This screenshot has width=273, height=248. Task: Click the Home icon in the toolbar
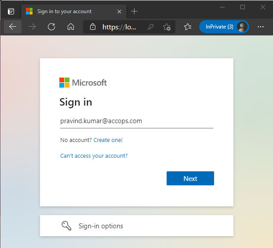pos(71,27)
